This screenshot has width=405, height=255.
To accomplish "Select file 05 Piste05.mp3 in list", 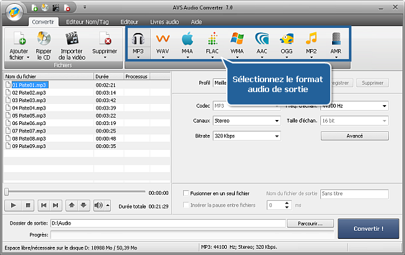I will pos(29,115).
